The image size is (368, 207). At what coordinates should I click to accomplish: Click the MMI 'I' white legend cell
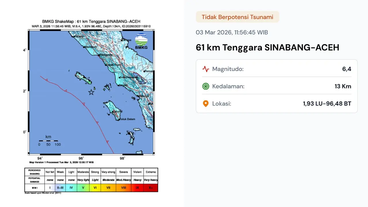(x=50, y=188)
